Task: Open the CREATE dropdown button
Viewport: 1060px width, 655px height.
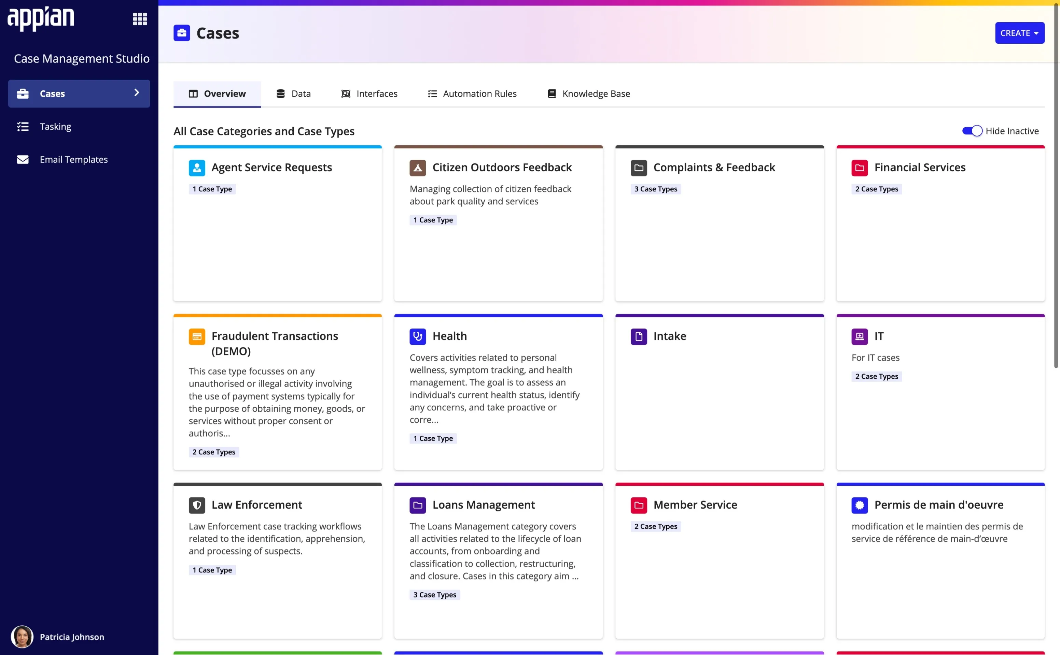Action: pyautogui.click(x=1019, y=33)
